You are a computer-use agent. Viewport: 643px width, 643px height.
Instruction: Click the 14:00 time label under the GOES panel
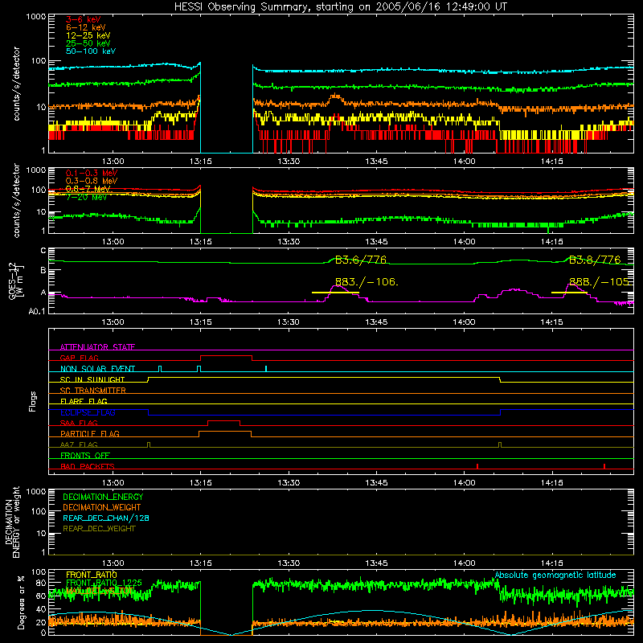[465, 322]
